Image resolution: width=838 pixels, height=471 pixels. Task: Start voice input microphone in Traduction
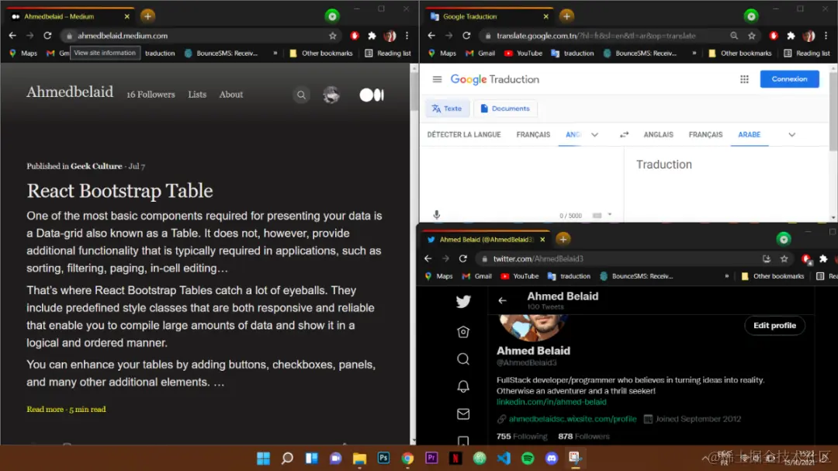(x=437, y=215)
